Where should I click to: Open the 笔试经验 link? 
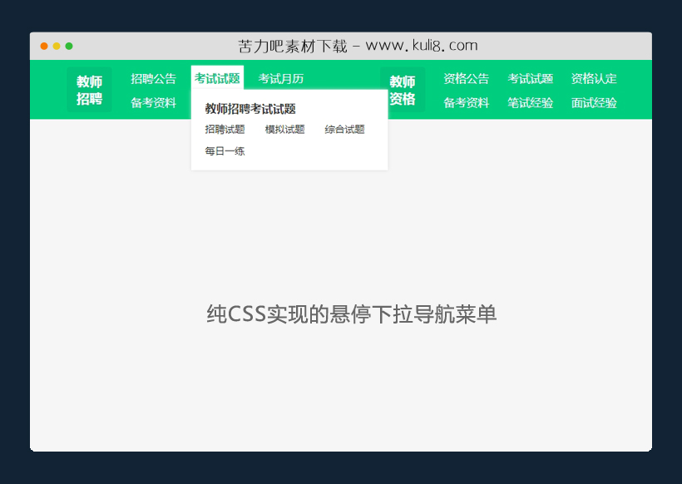point(530,102)
